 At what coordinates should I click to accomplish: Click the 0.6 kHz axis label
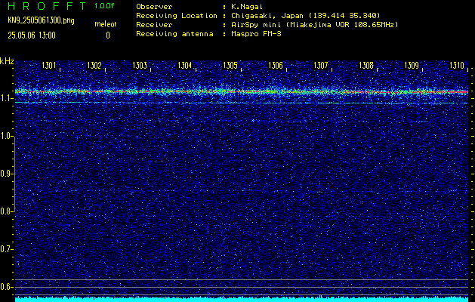click(5, 287)
